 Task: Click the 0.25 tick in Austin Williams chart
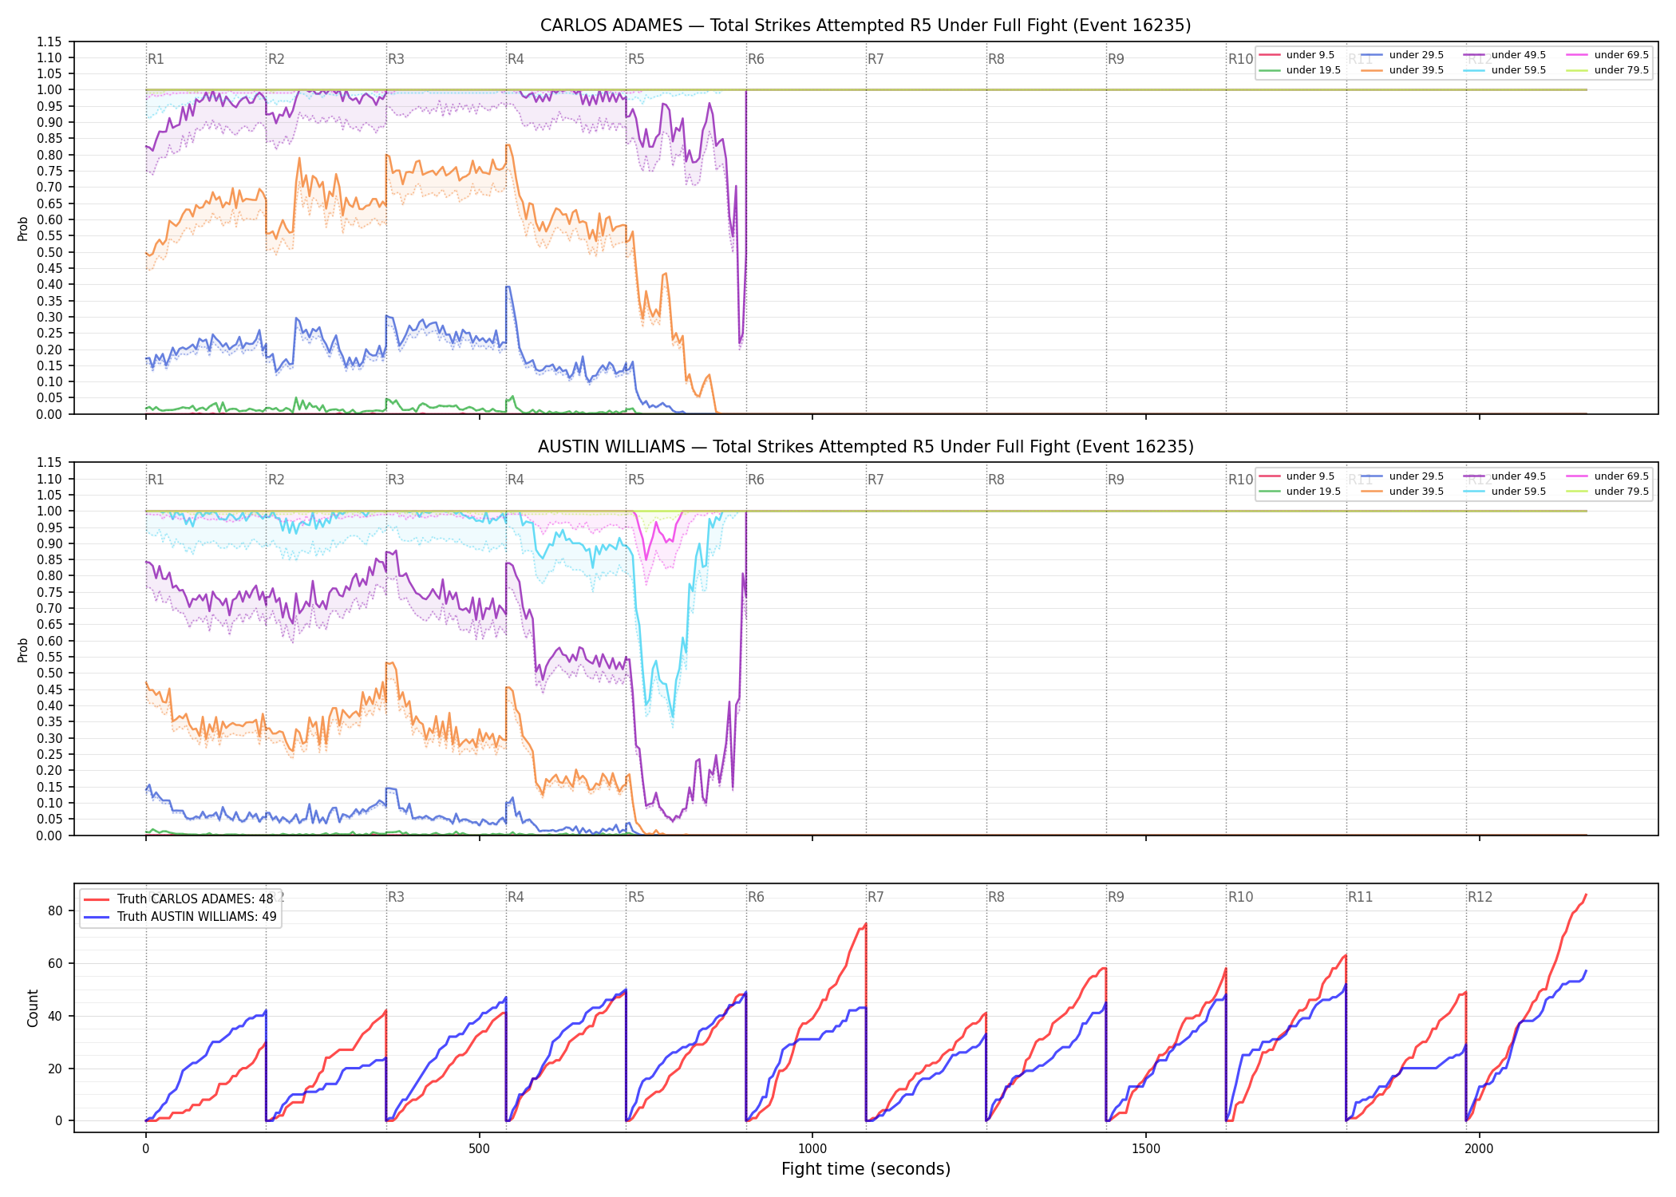tap(49, 754)
